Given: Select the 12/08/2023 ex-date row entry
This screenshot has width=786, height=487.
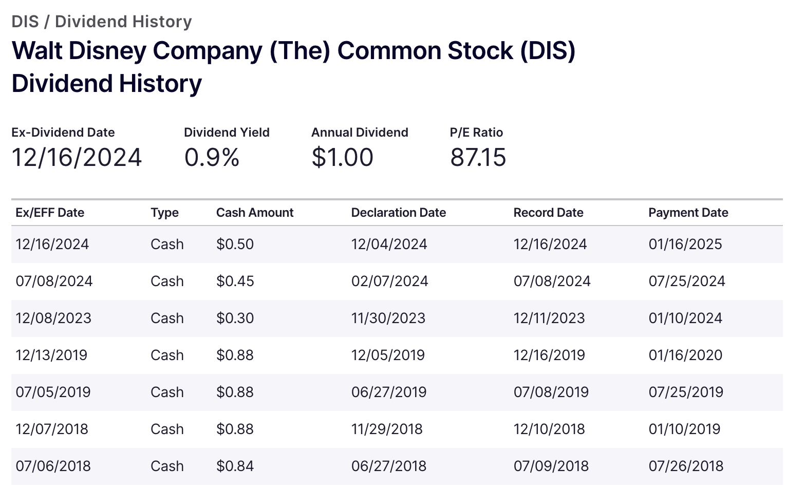Looking at the screenshot, I should point(53,318).
